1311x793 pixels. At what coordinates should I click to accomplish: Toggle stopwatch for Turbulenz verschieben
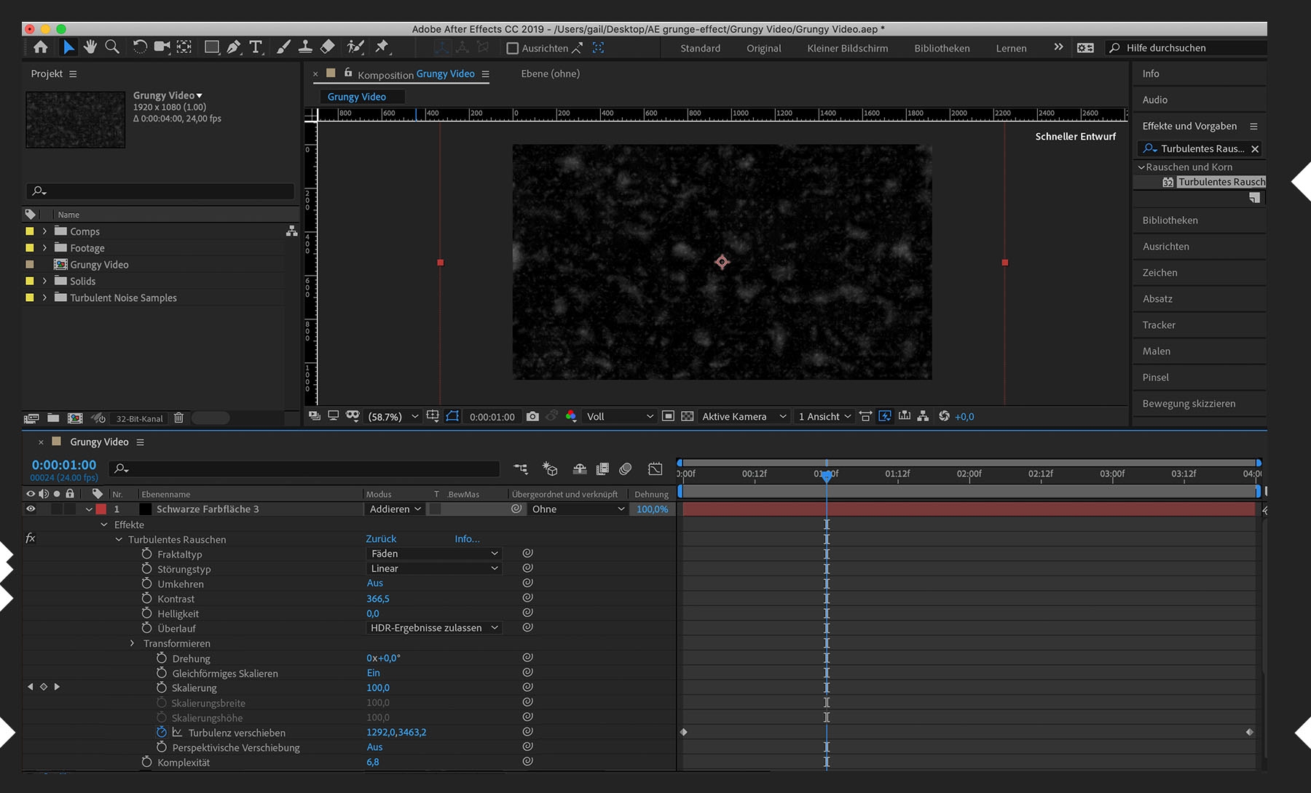click(162, 733)
